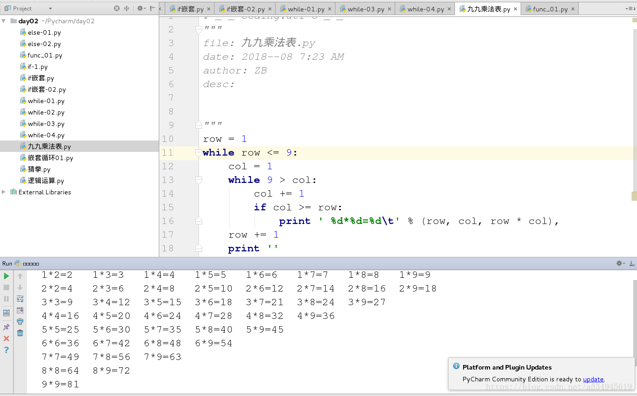Click the Print icon in Run toolbar
The width and height of the screenshot is (637, 396).
coord(20,322)
